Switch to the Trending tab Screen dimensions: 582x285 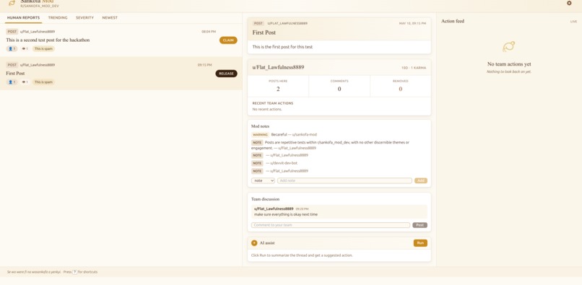pos(58,18)
